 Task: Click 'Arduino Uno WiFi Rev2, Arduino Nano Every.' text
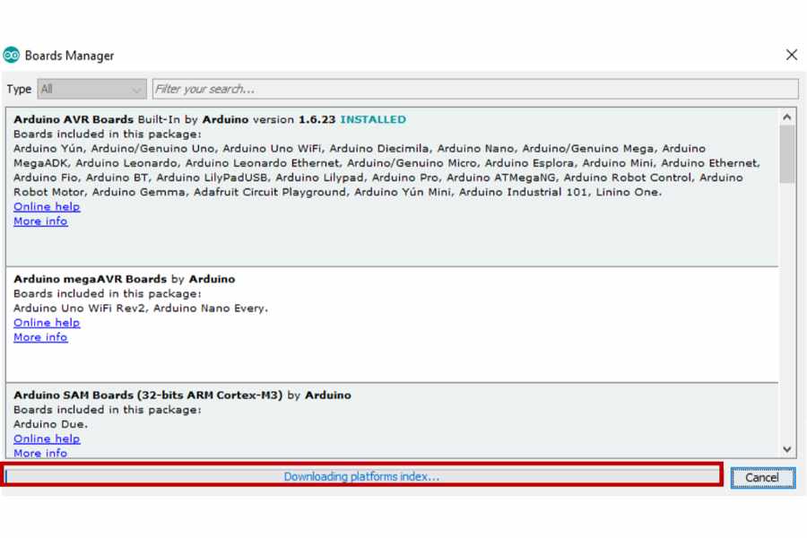point(141,308)
